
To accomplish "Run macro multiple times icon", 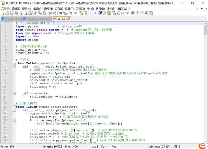I will point(146,13).
